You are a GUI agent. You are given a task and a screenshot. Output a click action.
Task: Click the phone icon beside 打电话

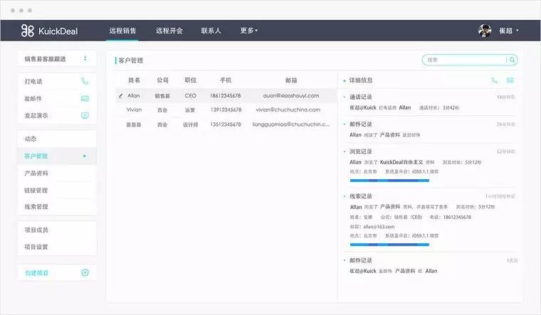(x=85, y=81)
